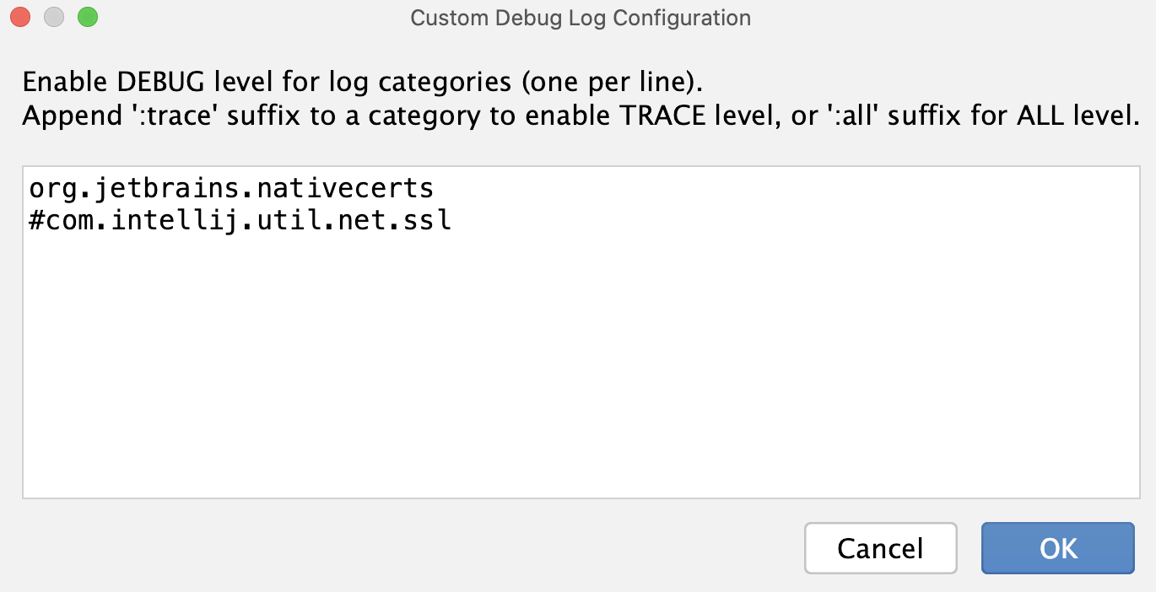The width and height of the screenshot is (1156, 592).
Task: Click the red close traffic light
Action: pos(19,16)
